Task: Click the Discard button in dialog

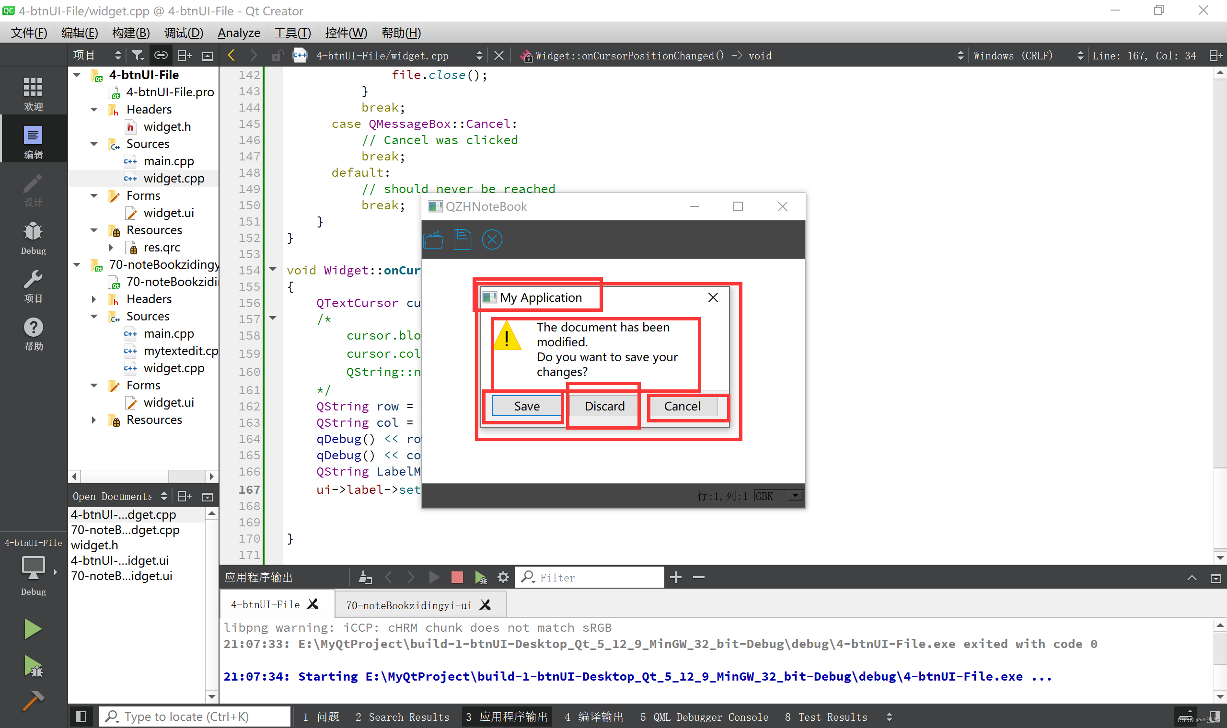Action: click(x=604, y=406)
